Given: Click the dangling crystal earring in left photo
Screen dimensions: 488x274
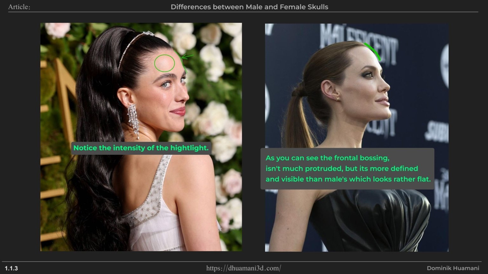Looking at the screenshot, I should point(133,121).
